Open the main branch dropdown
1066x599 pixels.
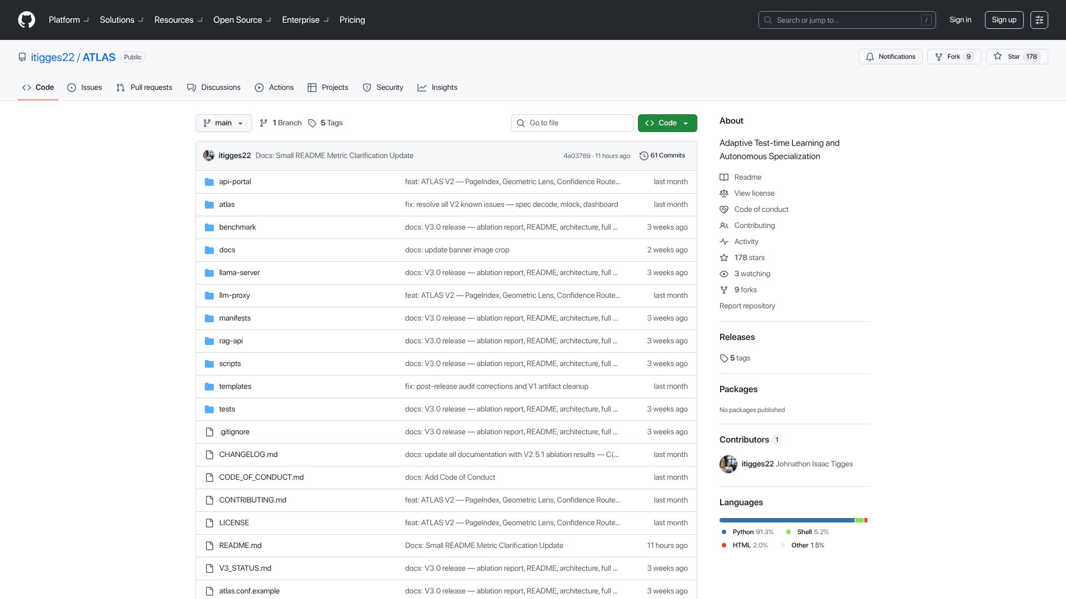(x=224, y=123)
